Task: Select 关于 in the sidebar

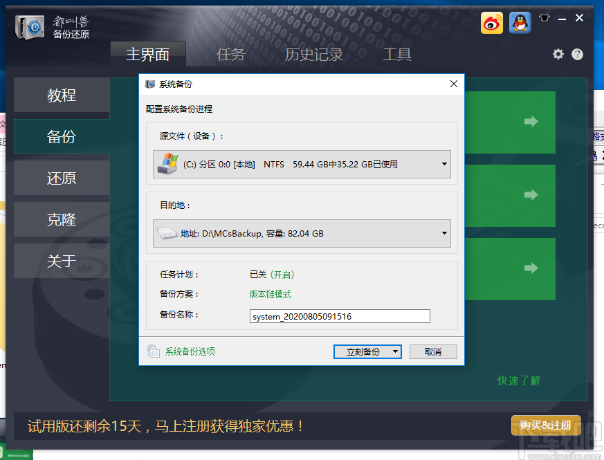Action: [62, 261]
